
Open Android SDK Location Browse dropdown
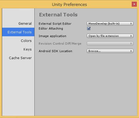pos(110,51)
